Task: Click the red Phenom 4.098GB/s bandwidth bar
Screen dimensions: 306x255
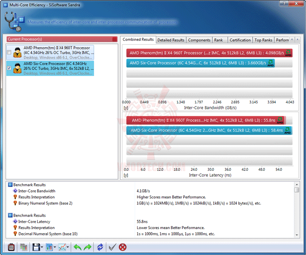Action: [x=209, y=53]
